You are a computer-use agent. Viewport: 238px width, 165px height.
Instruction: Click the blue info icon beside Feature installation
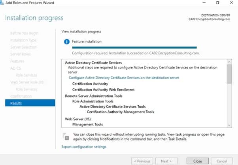(66, 41)
